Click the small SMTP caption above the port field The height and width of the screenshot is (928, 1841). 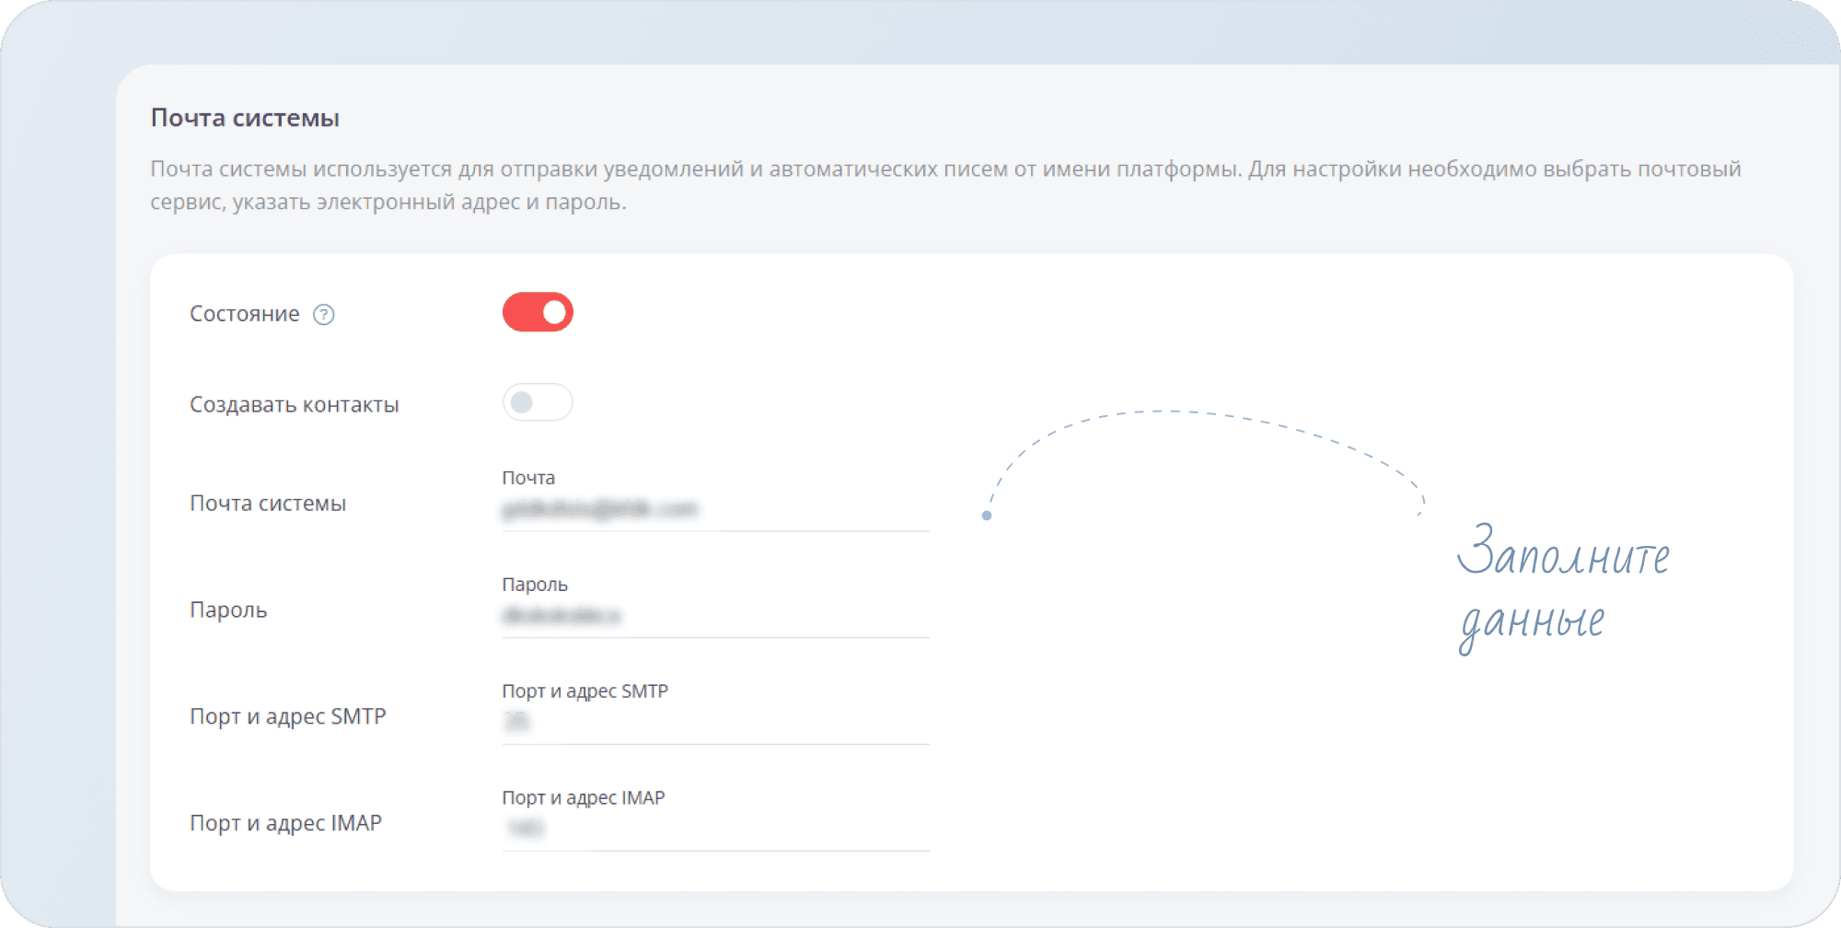click(x=585, y=691)
